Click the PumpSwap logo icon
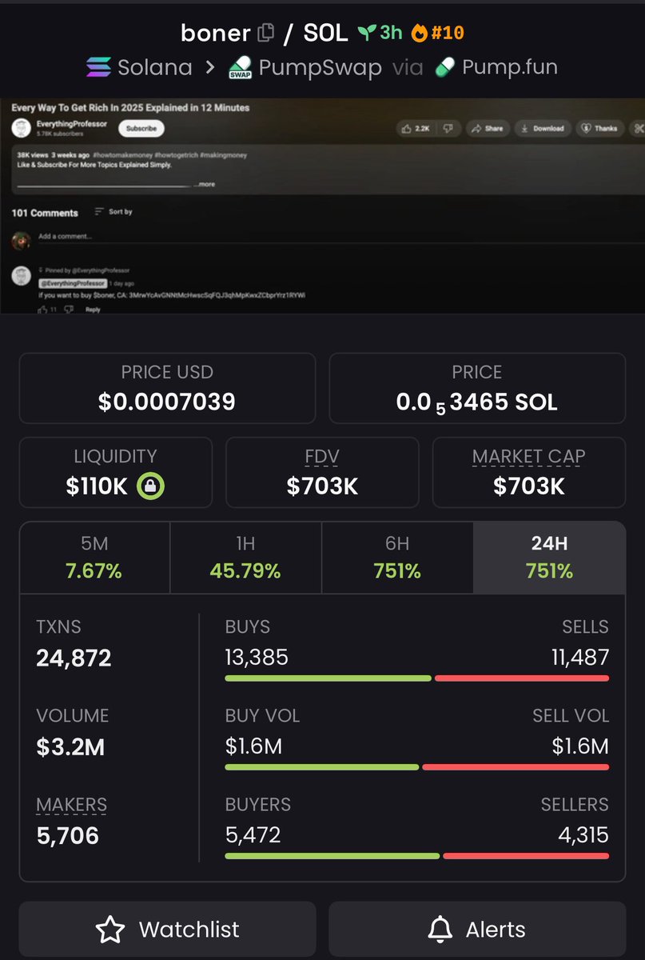The image size is (645, 960). tap(241, 67)
